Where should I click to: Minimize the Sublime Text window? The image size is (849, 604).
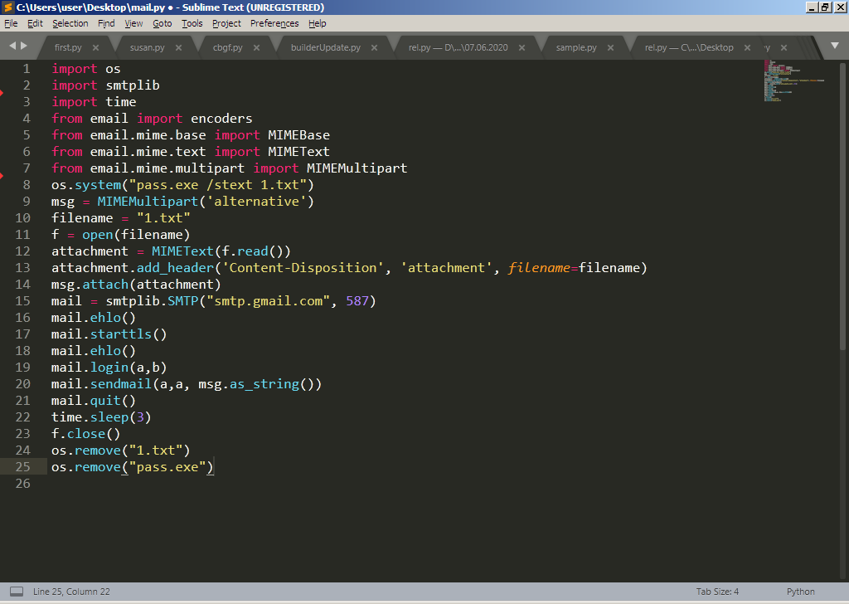811,7
